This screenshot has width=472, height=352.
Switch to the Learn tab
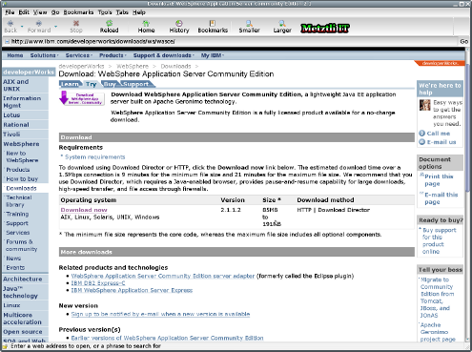(x=70, y=84)
